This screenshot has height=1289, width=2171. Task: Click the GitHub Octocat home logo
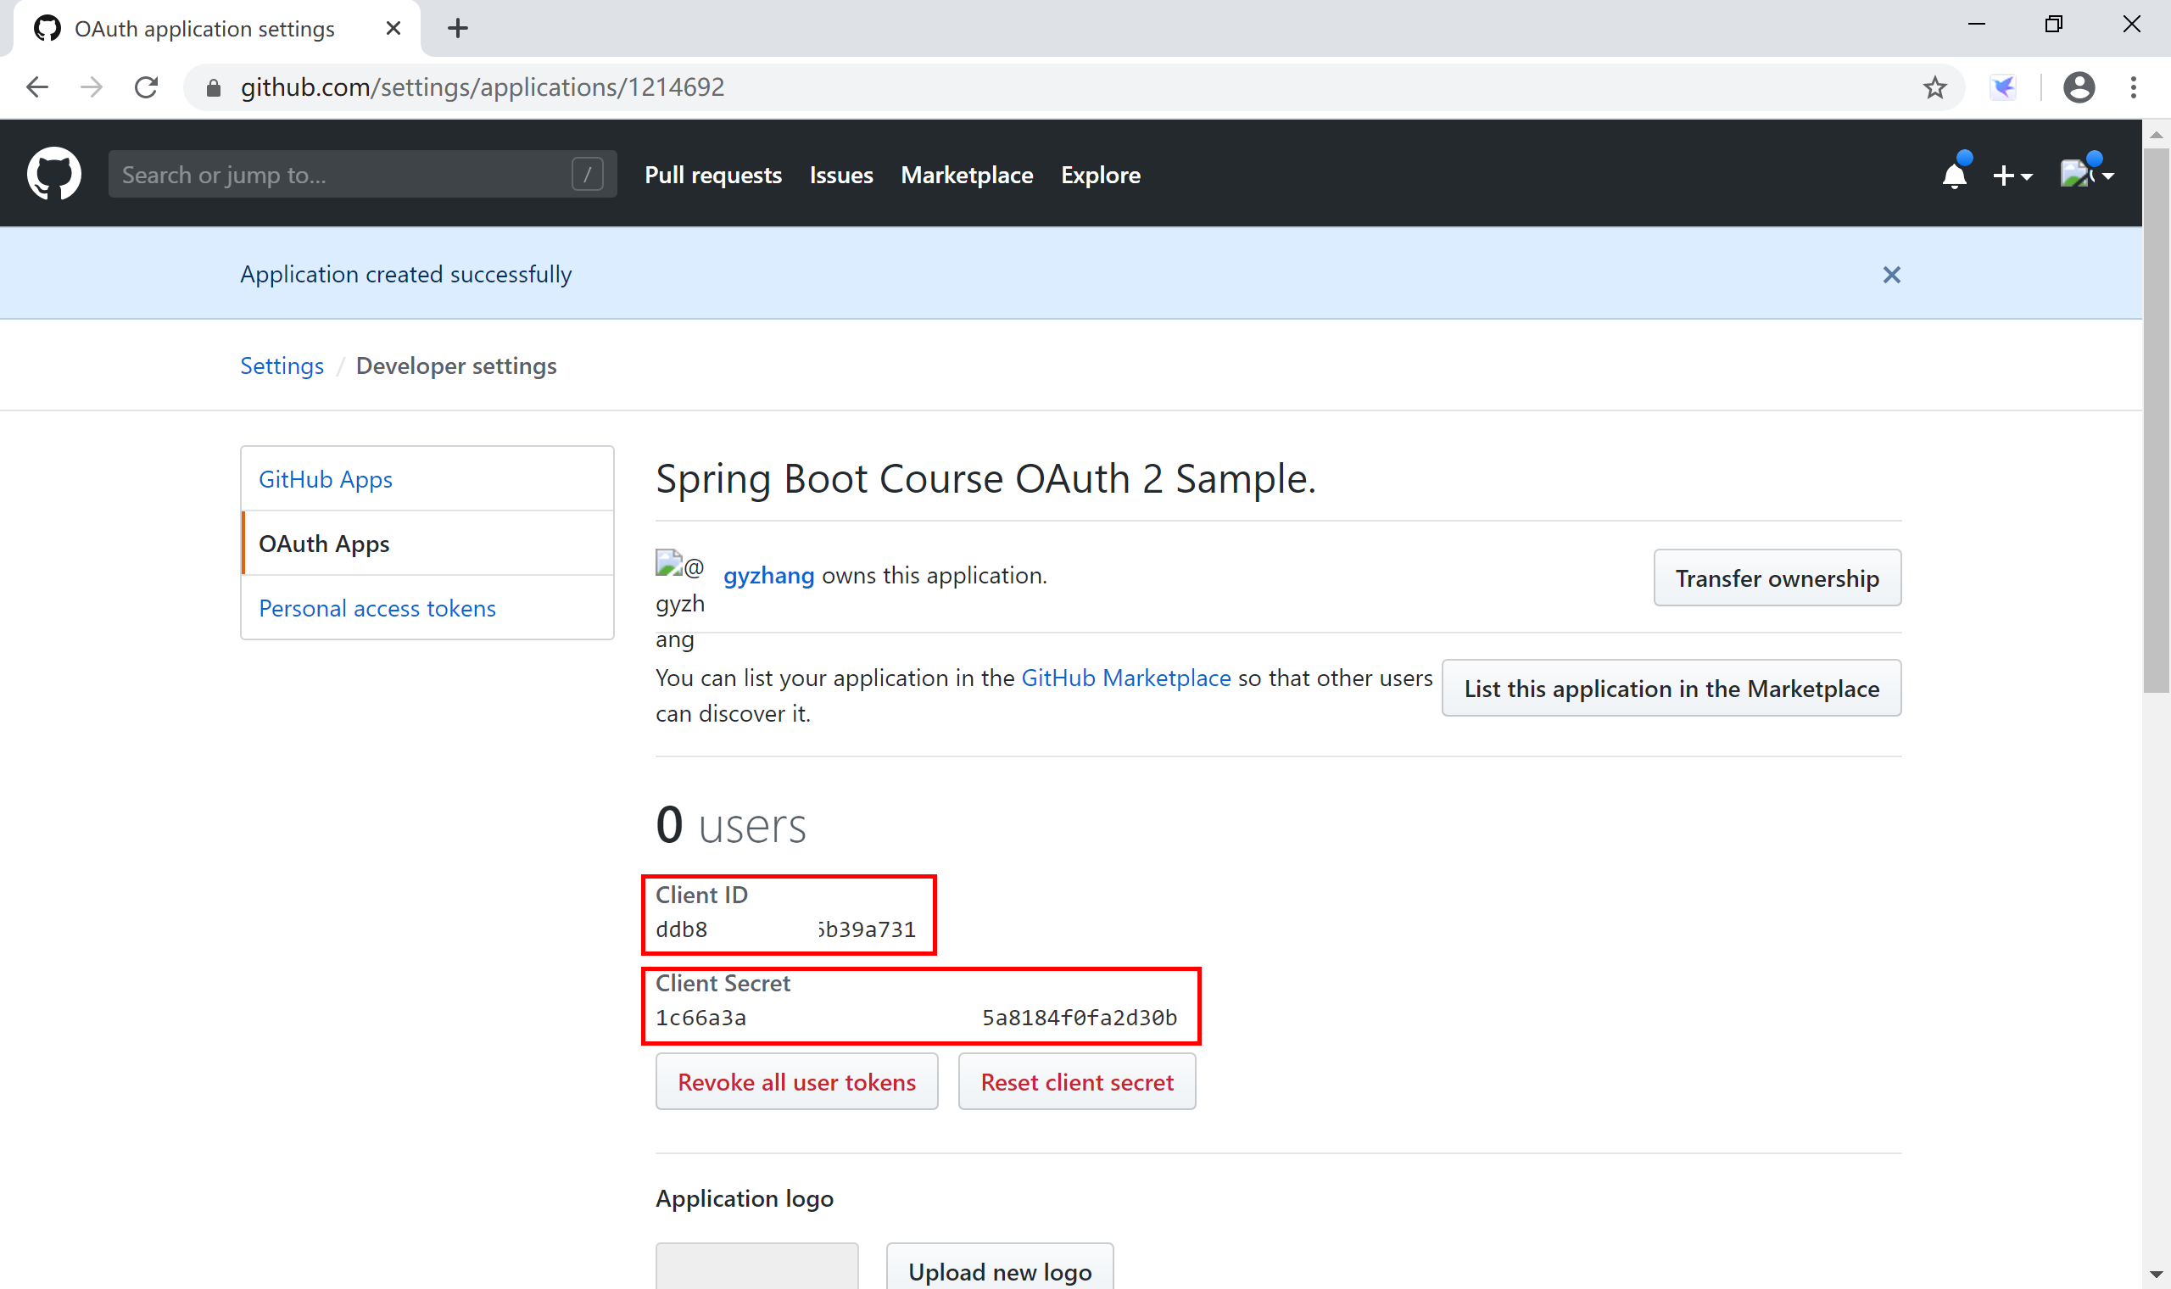53,175
